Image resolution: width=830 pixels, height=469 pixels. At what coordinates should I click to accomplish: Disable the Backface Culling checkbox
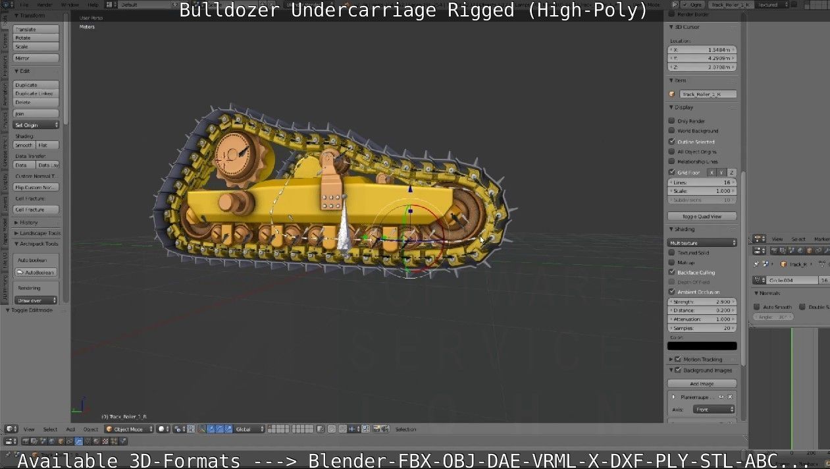point(671,272)
